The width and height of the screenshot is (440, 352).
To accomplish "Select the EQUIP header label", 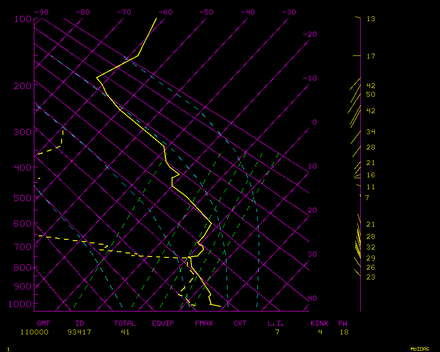I will (x=163, y=323).
